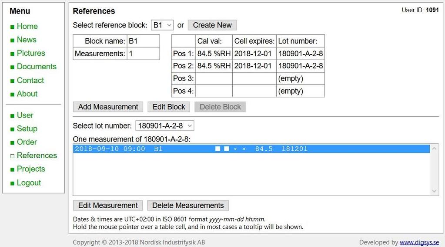The image size is (445, 247).
Task: Open the Setup page
Action: click(27, 129)
